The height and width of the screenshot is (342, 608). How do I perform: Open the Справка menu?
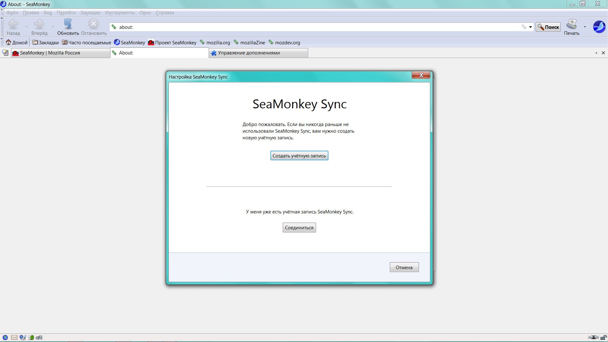tap(165, 13)
